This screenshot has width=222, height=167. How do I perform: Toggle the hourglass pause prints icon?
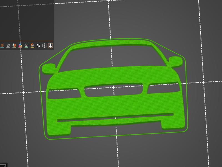[x=26, y=45]
